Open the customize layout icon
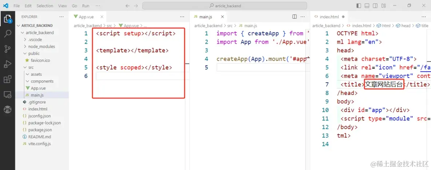 pyautogui.click(x=384, y=6)
